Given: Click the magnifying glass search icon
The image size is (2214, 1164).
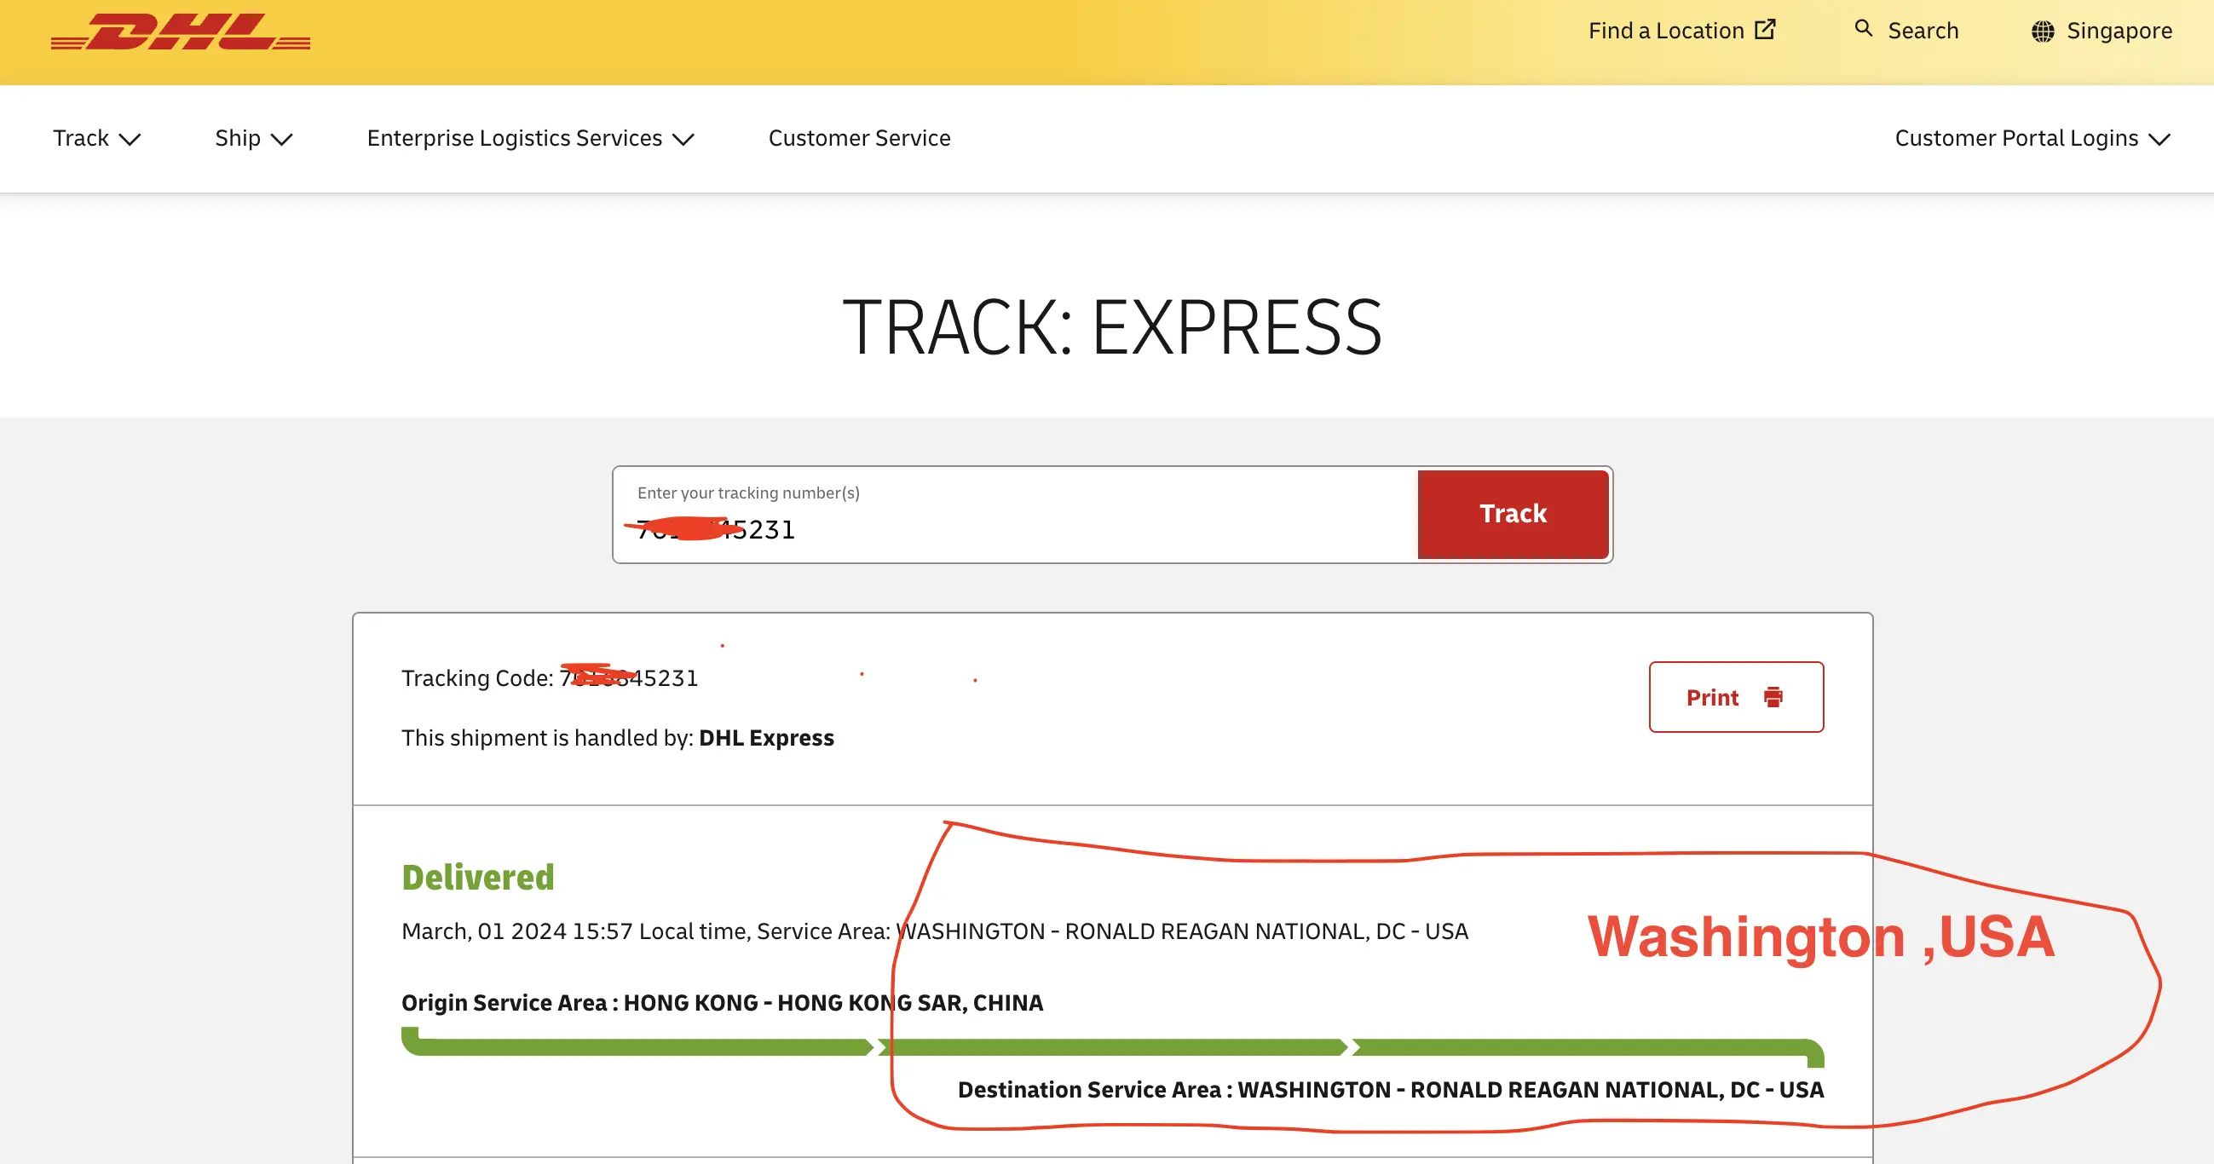Looking at the screenshot, I should click(1863, 28).
